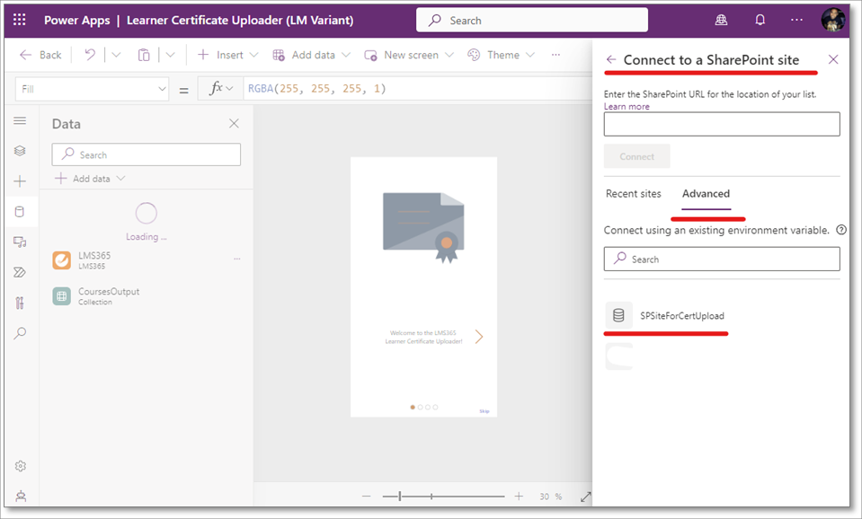The width and height of the screenshot is (862, 519).
Task: Click the Learn more link
Action: pos(627,107)
